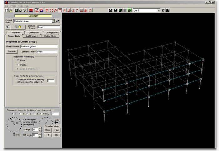The image size is (219, 151).
Task: Select view distance radio button 2
Action: click(x=20, y=114)
